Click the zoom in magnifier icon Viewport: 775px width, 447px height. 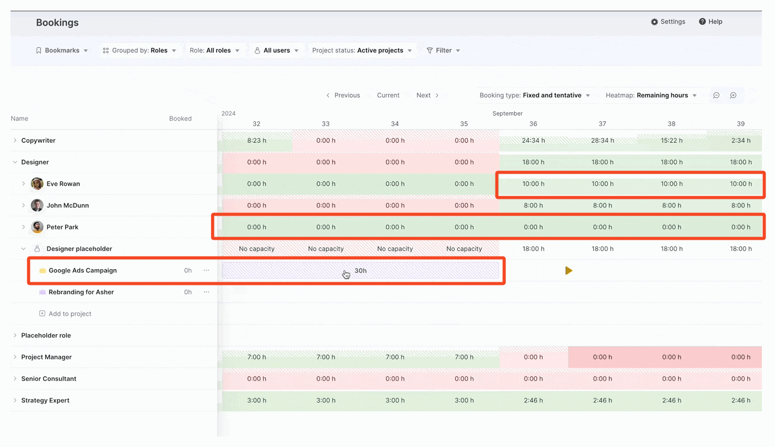coord(733,95)
